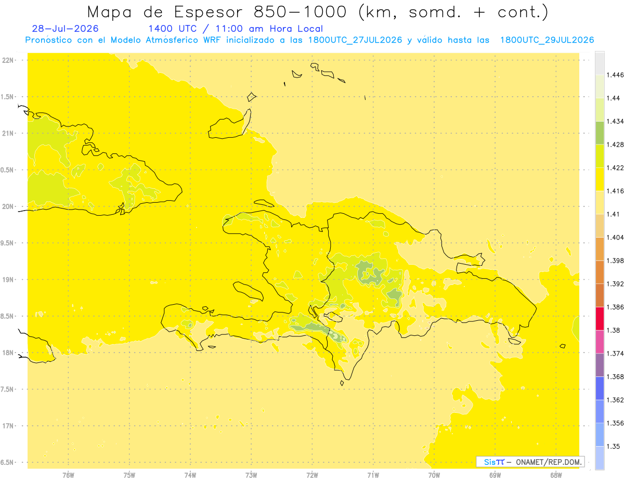Click the legend value '1.356'
The height and width of the screenshot is (482, 624).
pyautogui.click(x=616, y=423)
